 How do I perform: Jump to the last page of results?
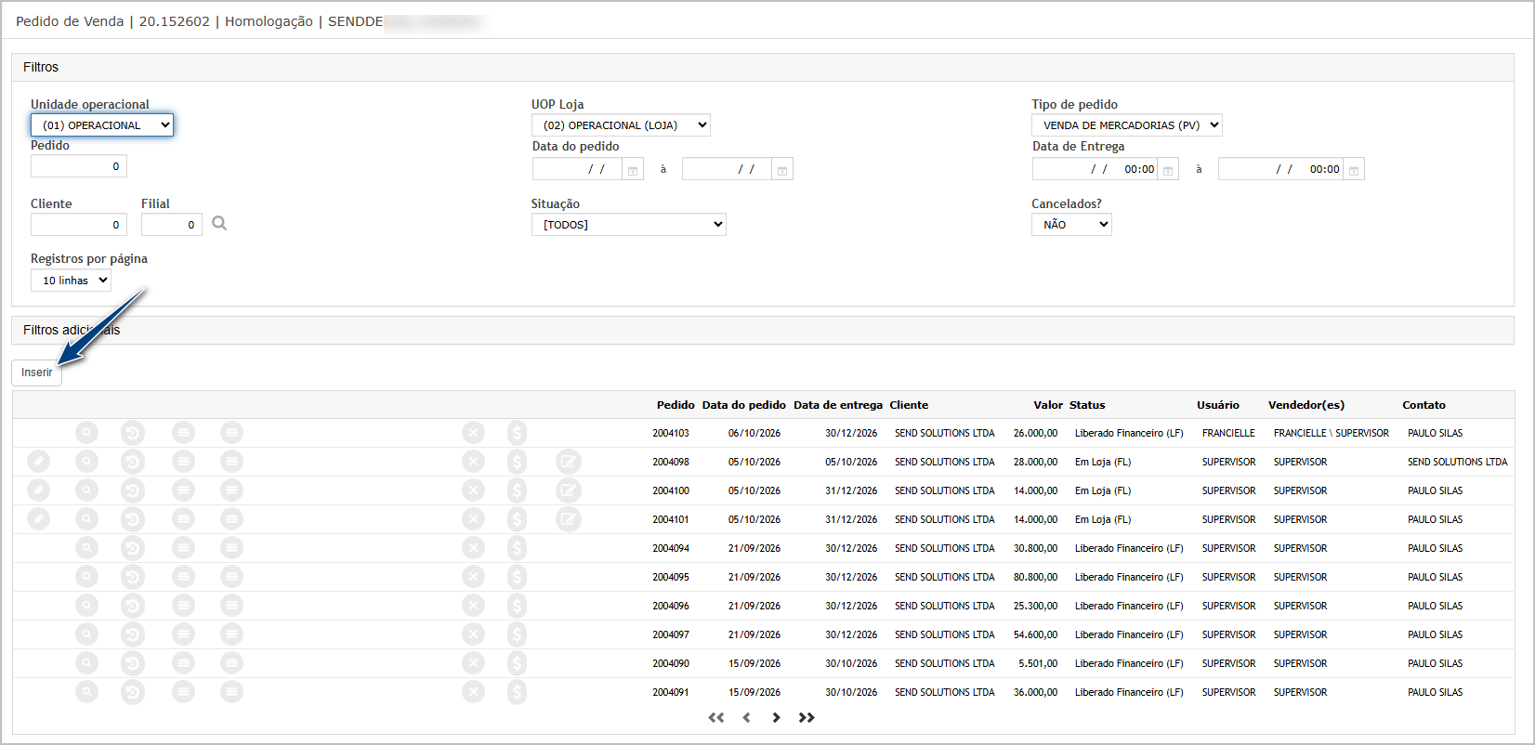click(x=807, y=717)
